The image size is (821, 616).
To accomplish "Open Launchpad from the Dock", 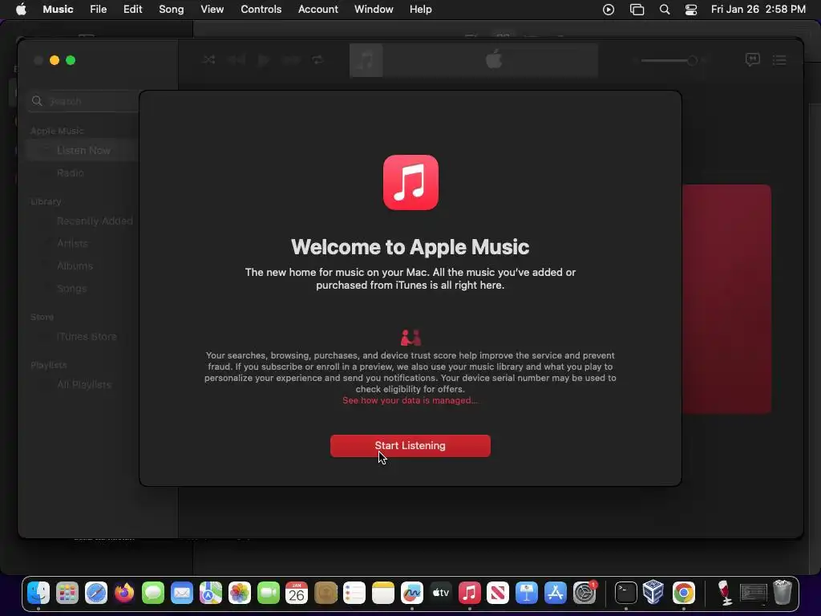I will 67,593.
